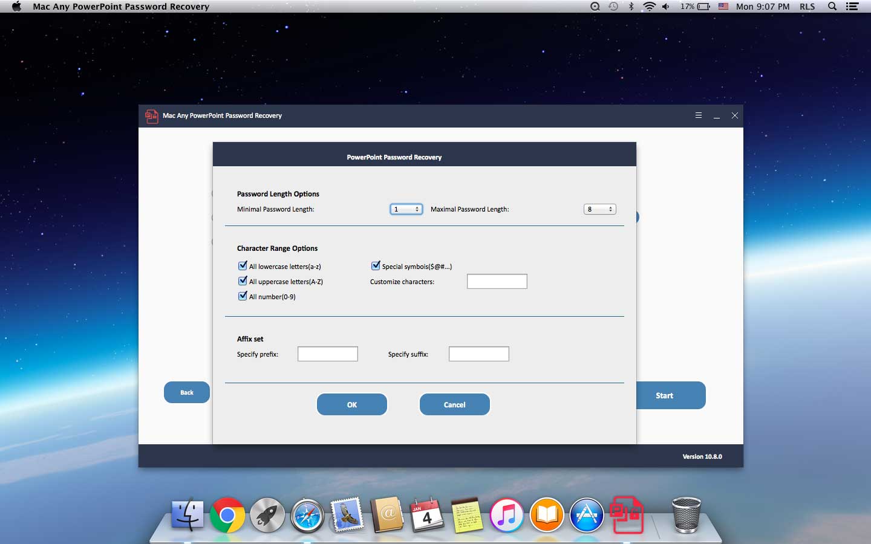Open the Time Machine menu bar icon
Viewport: 871px width, 544px height.
coord(613,7)
